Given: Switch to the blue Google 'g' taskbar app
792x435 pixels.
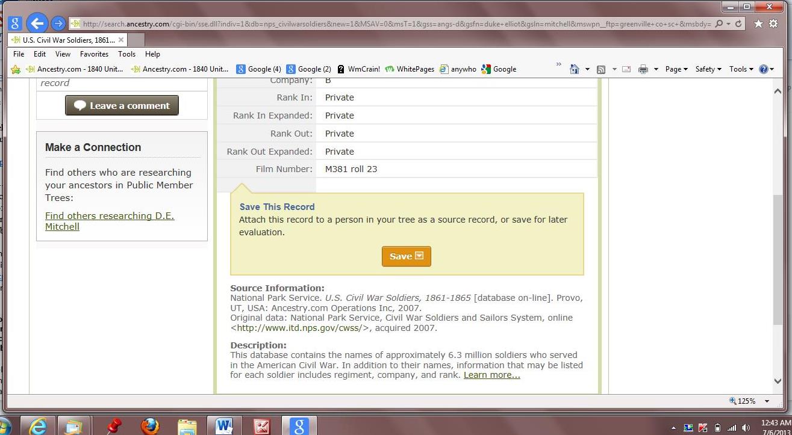Looking at the screenshot, I should [299, 426].
